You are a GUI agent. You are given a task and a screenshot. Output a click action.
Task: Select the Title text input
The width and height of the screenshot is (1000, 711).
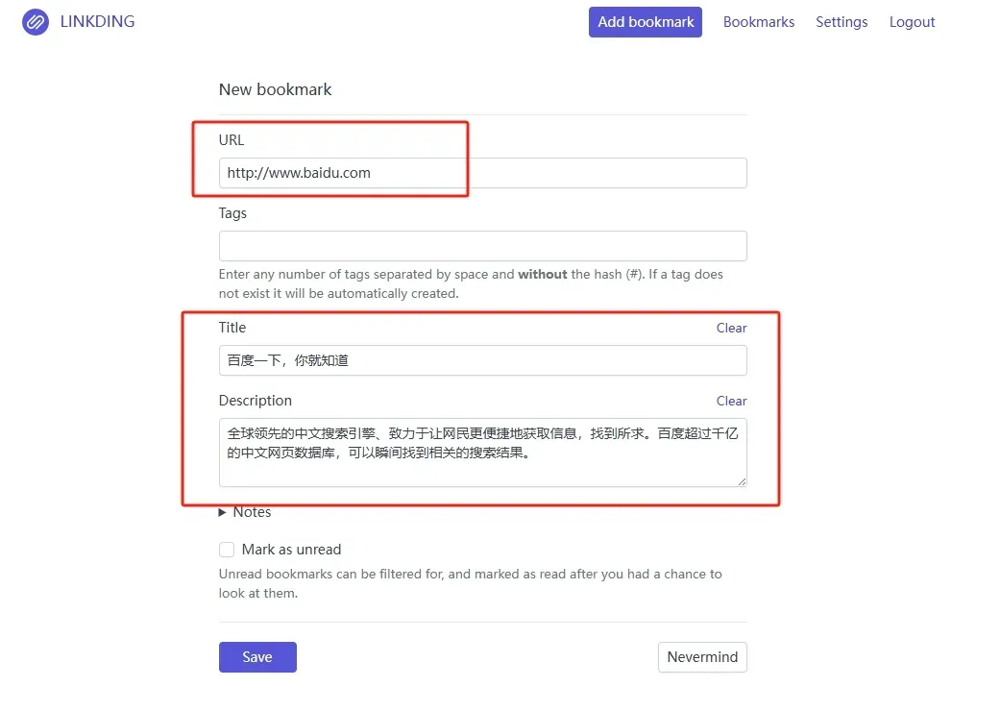tap(482, 360)
